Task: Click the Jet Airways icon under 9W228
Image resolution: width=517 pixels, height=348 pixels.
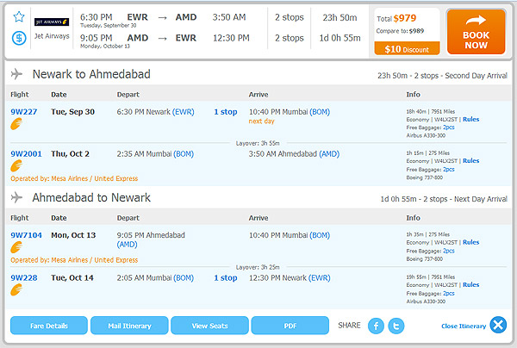Action: pyautogui.click(x=16, y=290)
